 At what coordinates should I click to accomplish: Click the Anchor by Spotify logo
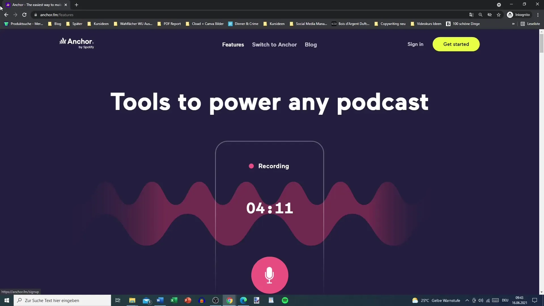click(76, 43)
